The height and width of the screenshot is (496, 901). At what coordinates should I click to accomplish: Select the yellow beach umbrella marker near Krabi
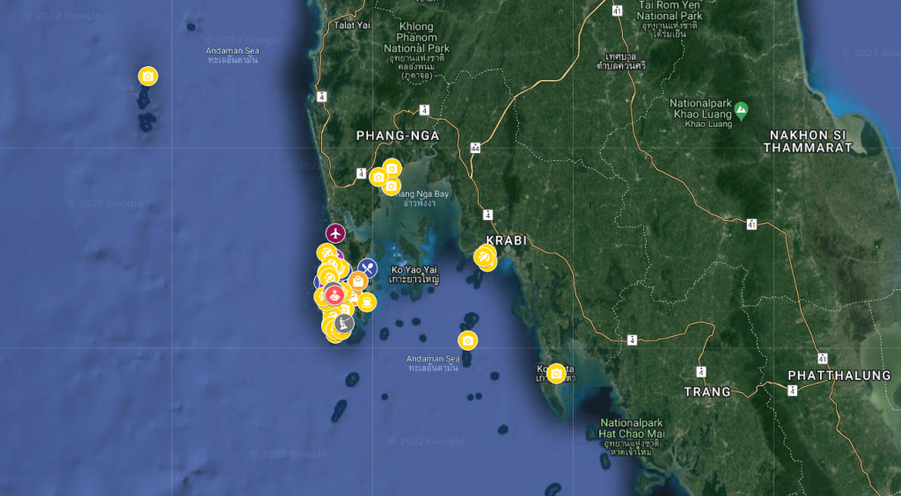pyautogui.click(x=484, y=257)
